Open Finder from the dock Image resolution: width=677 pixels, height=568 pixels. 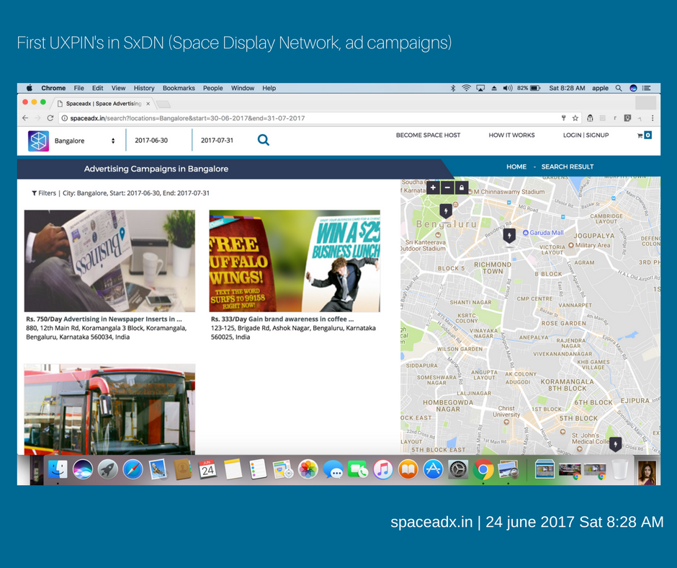point(58,469)
